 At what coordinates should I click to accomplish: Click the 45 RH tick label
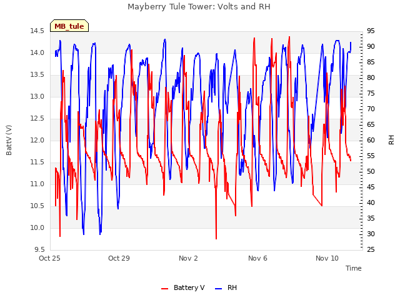371,187
